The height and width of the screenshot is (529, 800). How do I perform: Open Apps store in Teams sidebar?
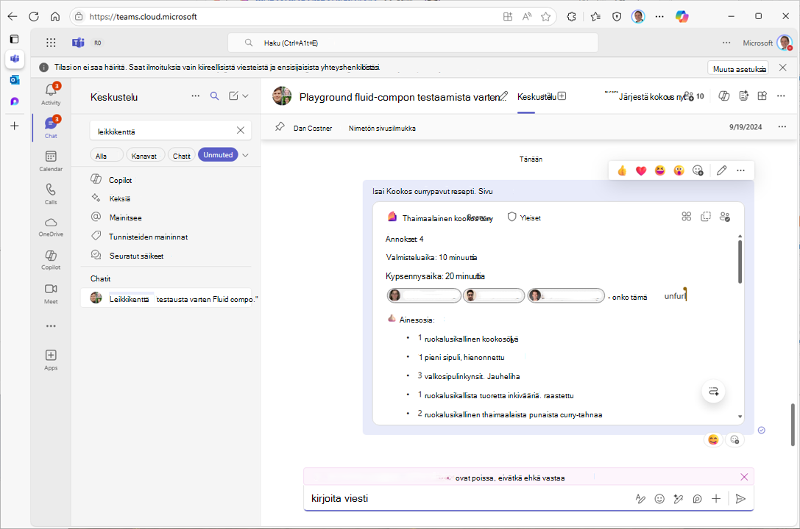[x=51, y=359]
